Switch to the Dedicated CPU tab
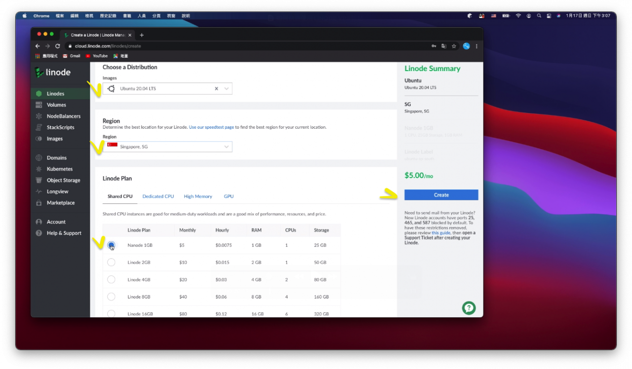This screenshot has height=369, width=632. pos(158,196)
